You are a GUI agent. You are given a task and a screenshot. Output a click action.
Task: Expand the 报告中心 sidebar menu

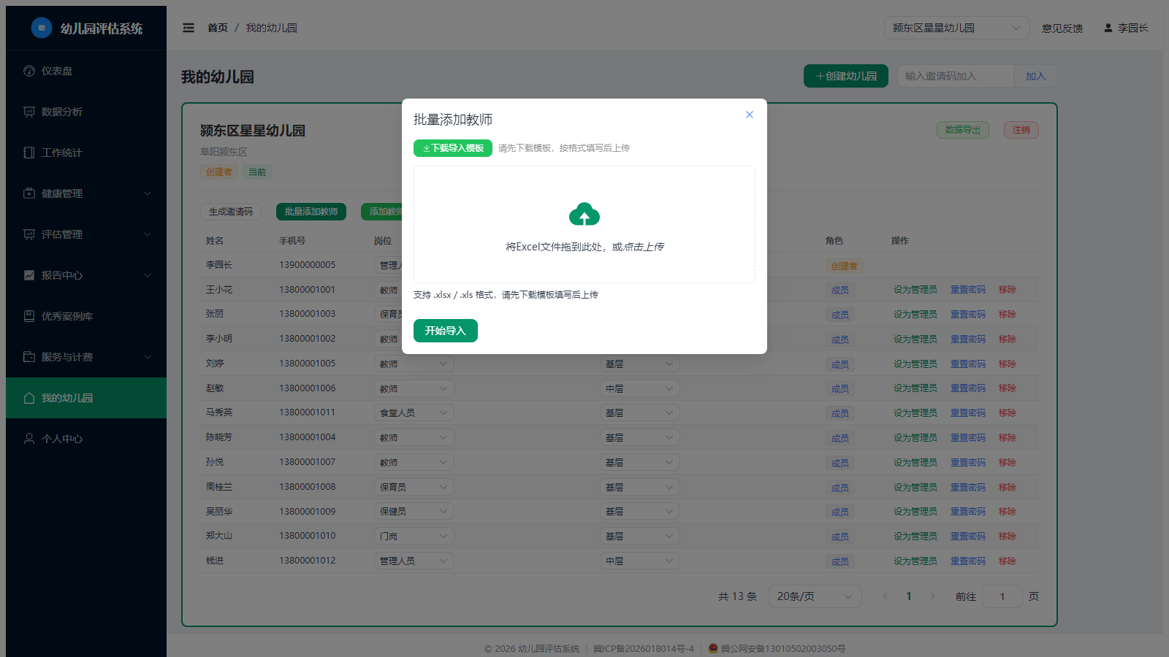[x=86, y=275]
